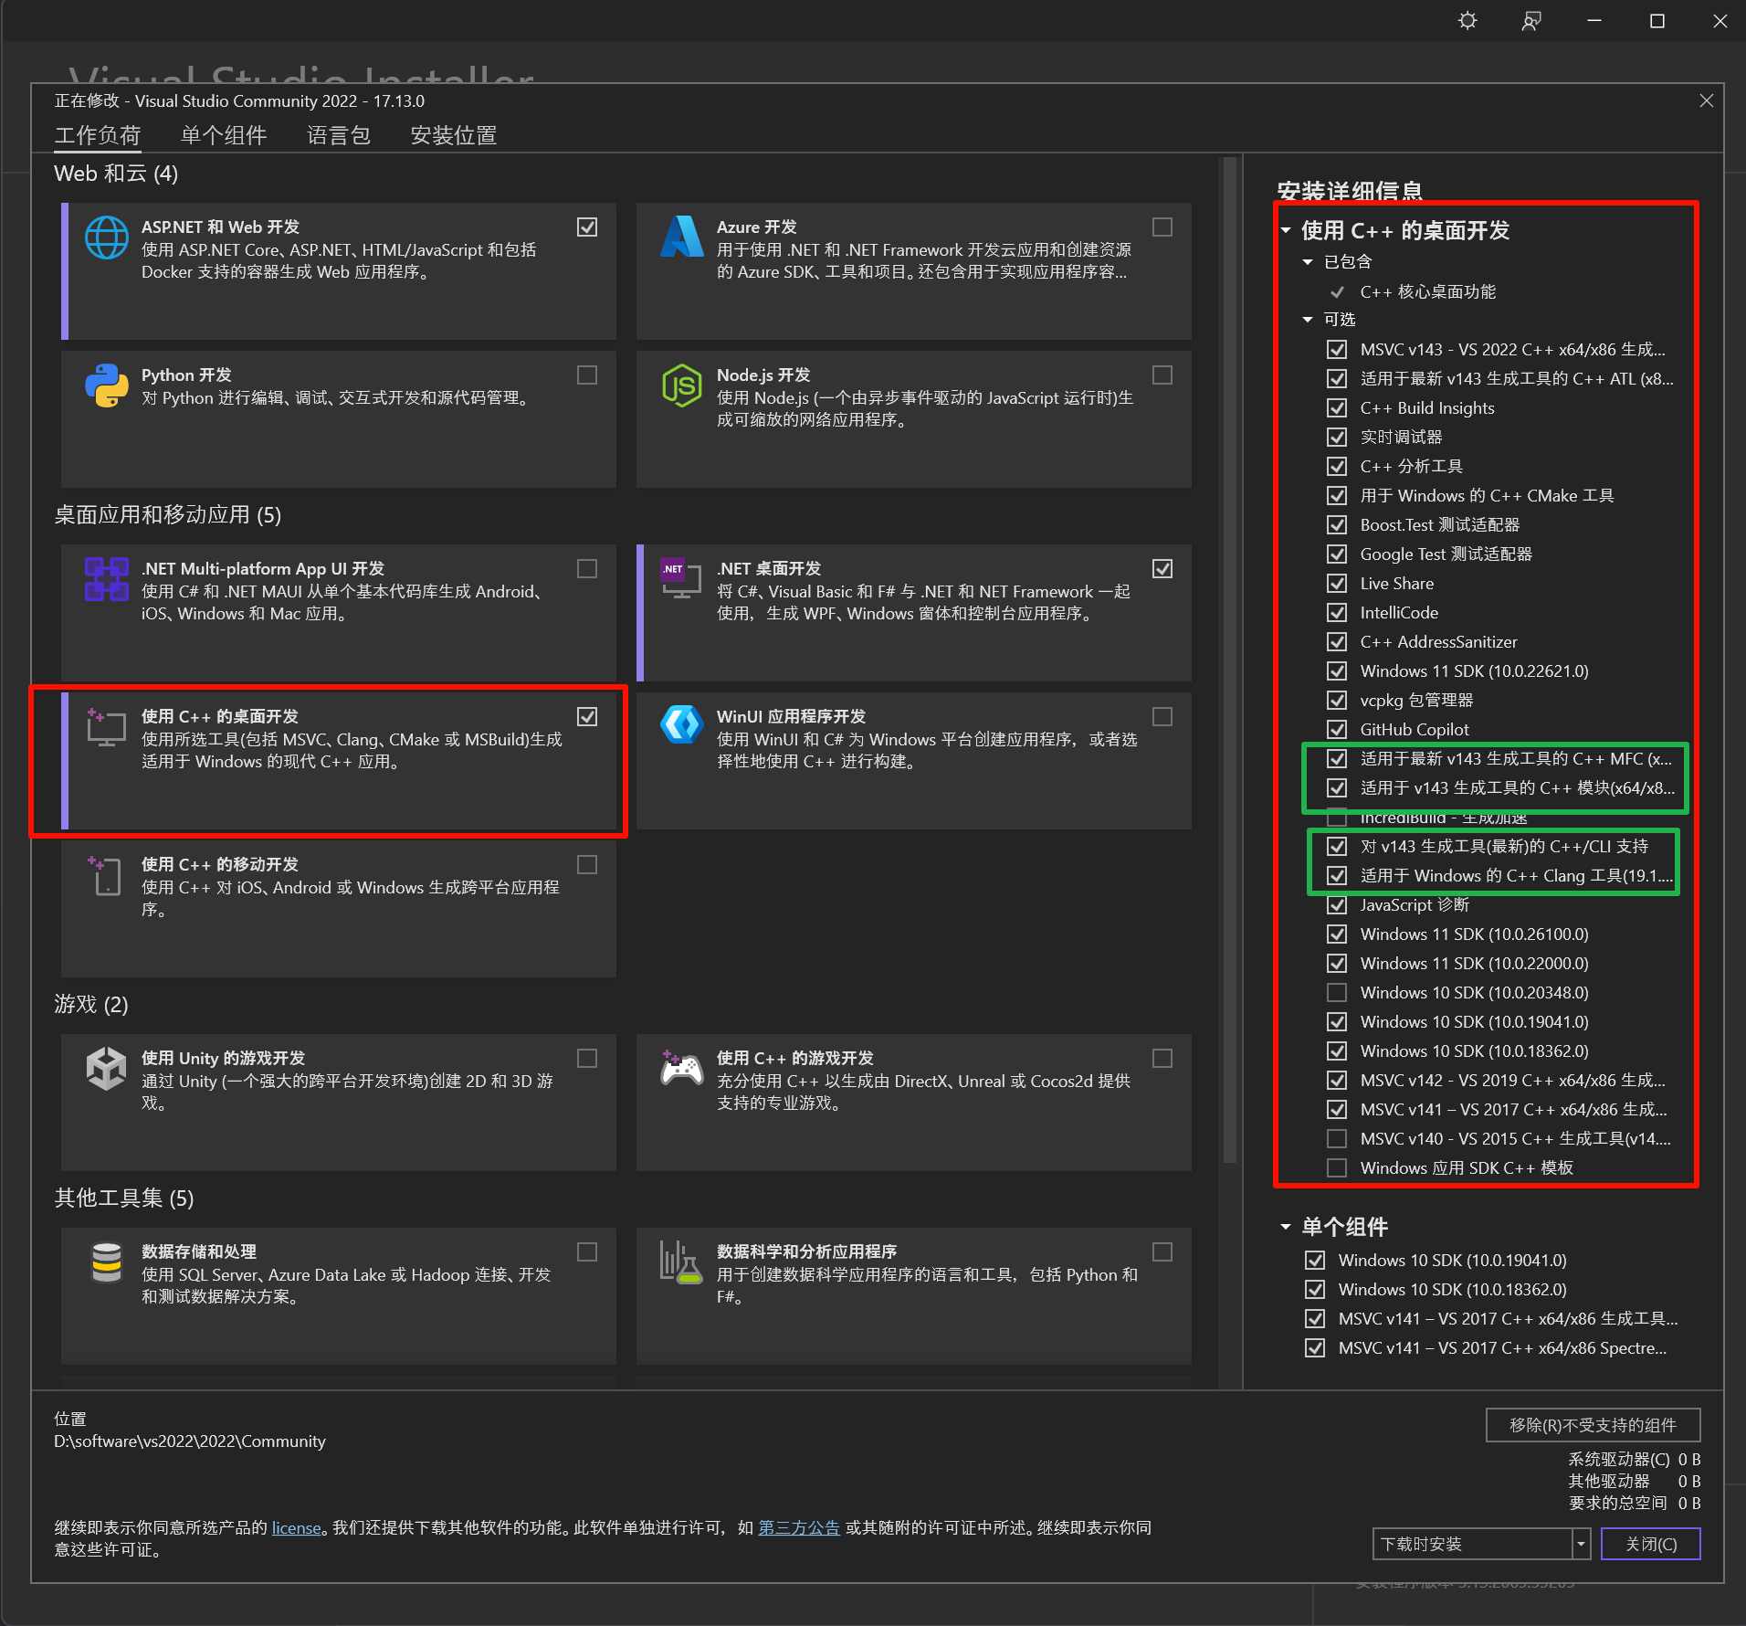Click the 下载时安装 install mode button
Image resolution: width=1746 pixels, height=1626 pixels.
point(1471,1544)
